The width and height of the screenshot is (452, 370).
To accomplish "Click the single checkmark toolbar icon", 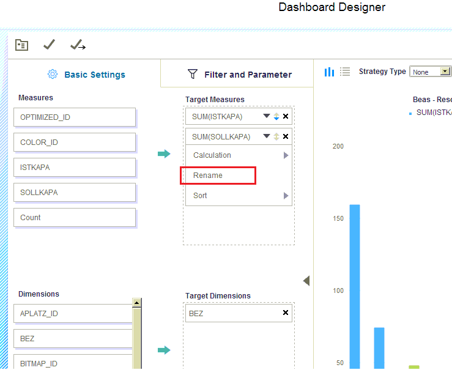I will click(x=50, y=45).
